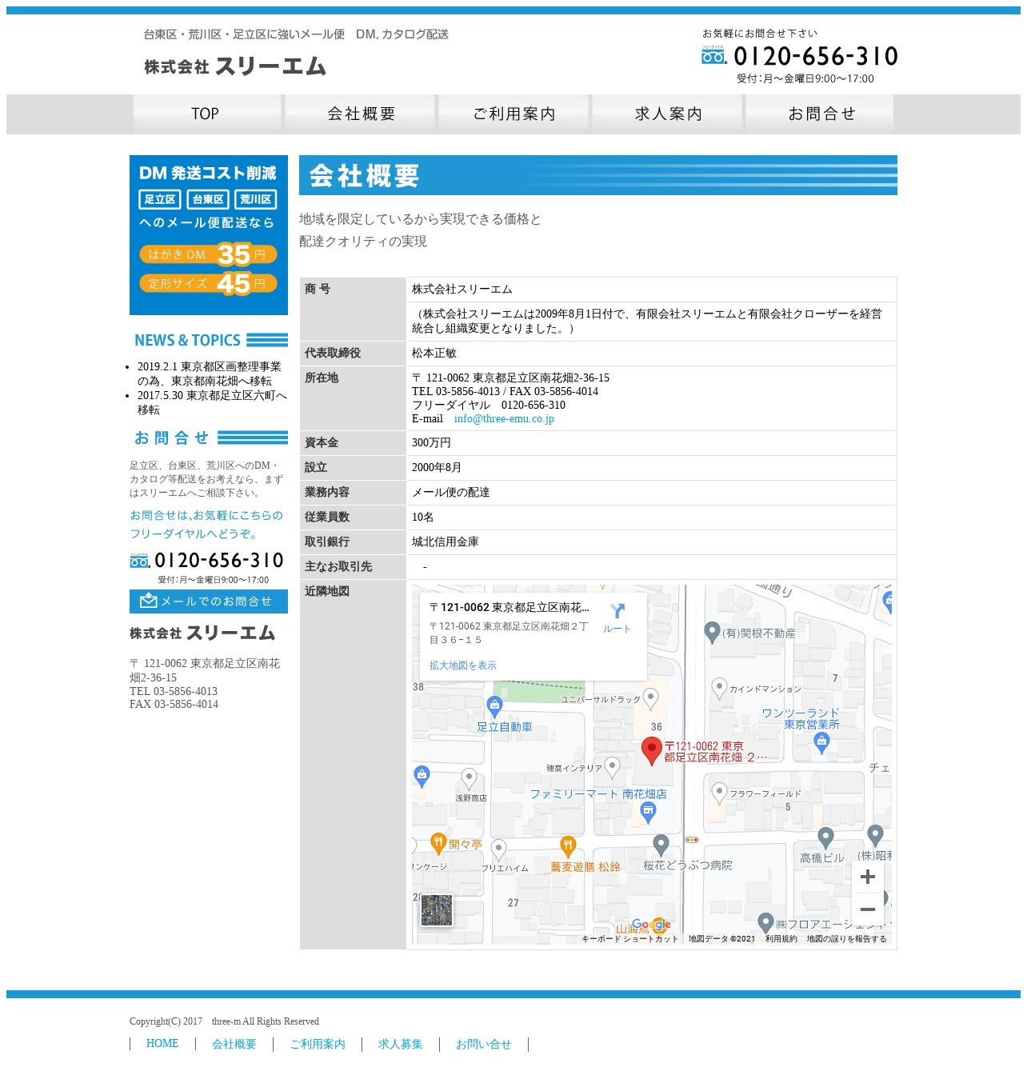
Task: Open the TOP navigation tab
Action: click(x=207, y=114)
